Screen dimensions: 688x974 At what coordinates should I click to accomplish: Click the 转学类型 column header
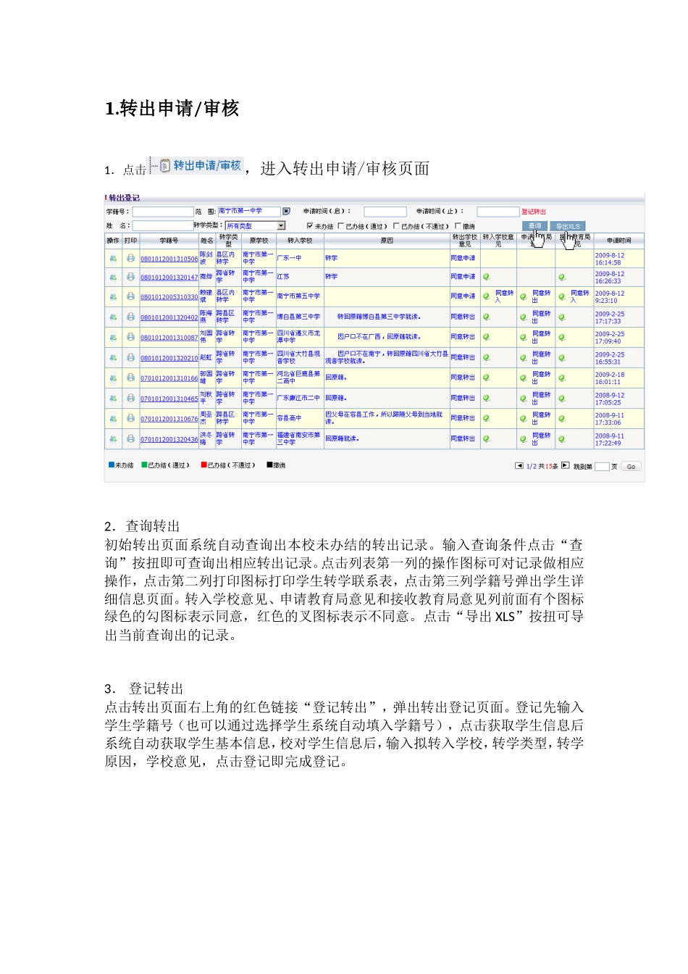pyautogui.click(x=228, y=241)
